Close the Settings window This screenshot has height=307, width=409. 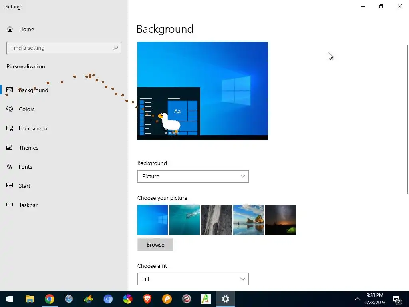point(399,6)
